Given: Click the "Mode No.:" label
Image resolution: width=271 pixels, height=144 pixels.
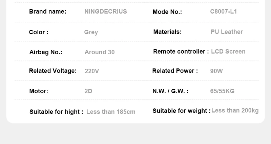Looking at the screenshot, I should 167,12.
